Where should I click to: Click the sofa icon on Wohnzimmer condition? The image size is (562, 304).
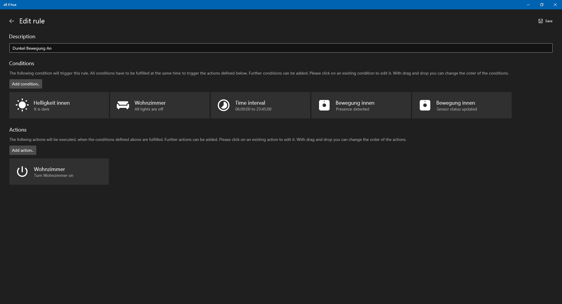pyautogui.click(x=123, y=105)
